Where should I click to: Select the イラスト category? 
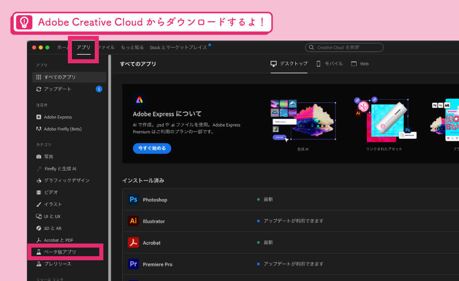point(53,205)
